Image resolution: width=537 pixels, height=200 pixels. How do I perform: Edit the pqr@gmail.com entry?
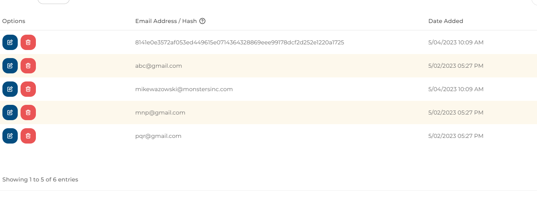(x=10, y=136)
